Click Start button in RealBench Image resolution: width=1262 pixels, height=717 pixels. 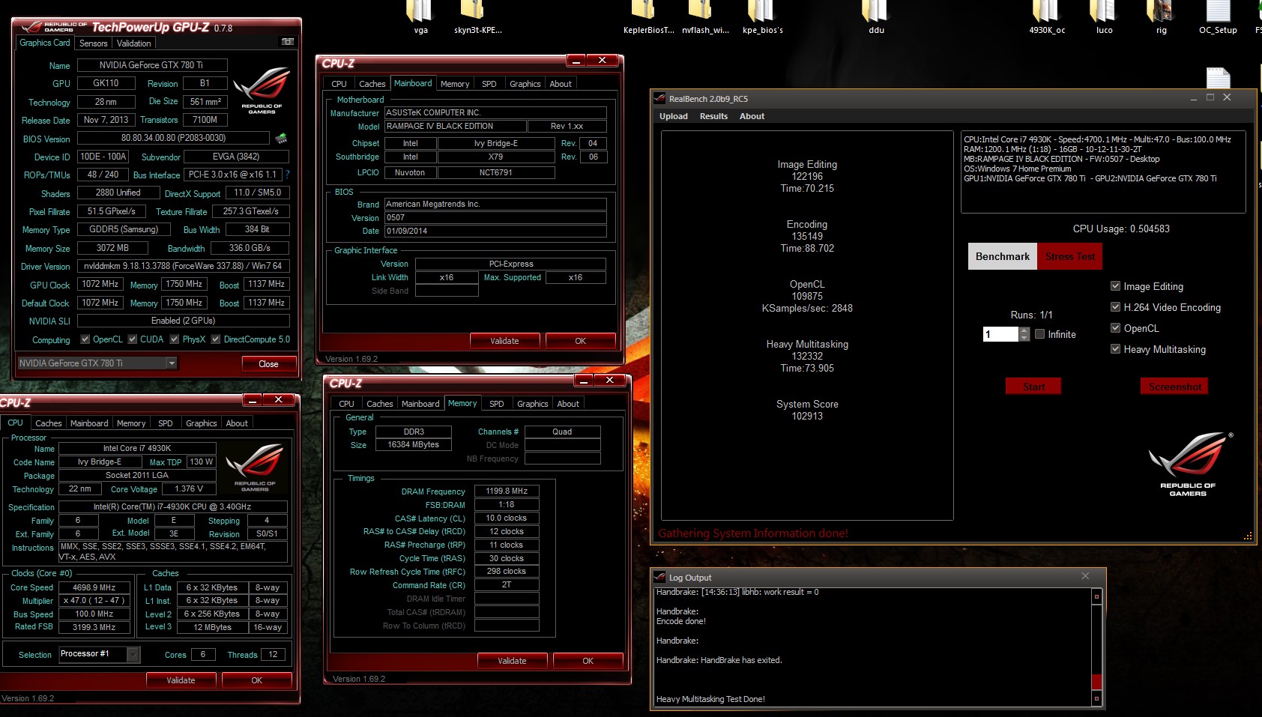[1033, 387]
